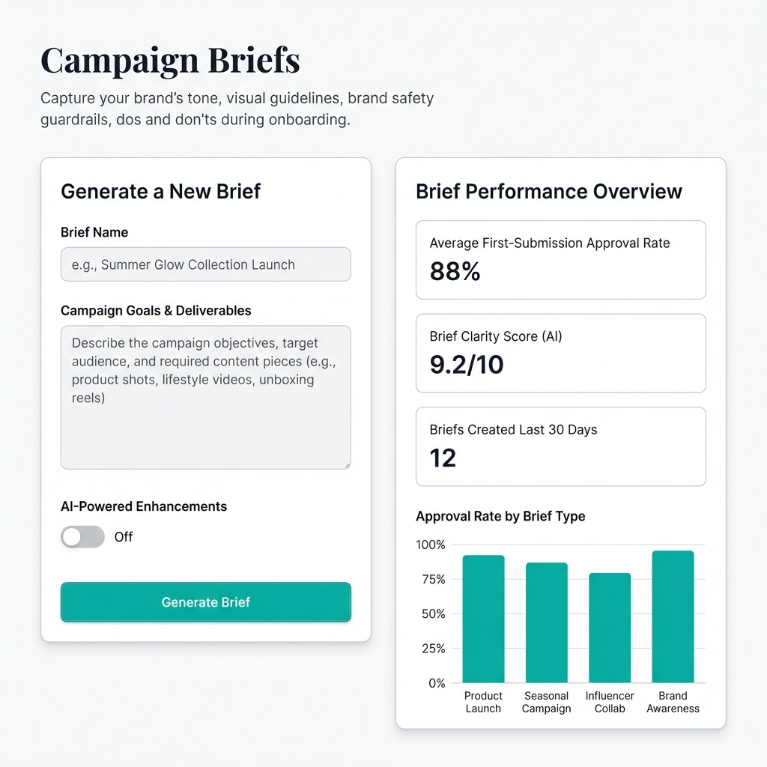Select the Seasonal Campaign chart bar
The width and height of the screenshot is (767, 767).
point(546,622)
